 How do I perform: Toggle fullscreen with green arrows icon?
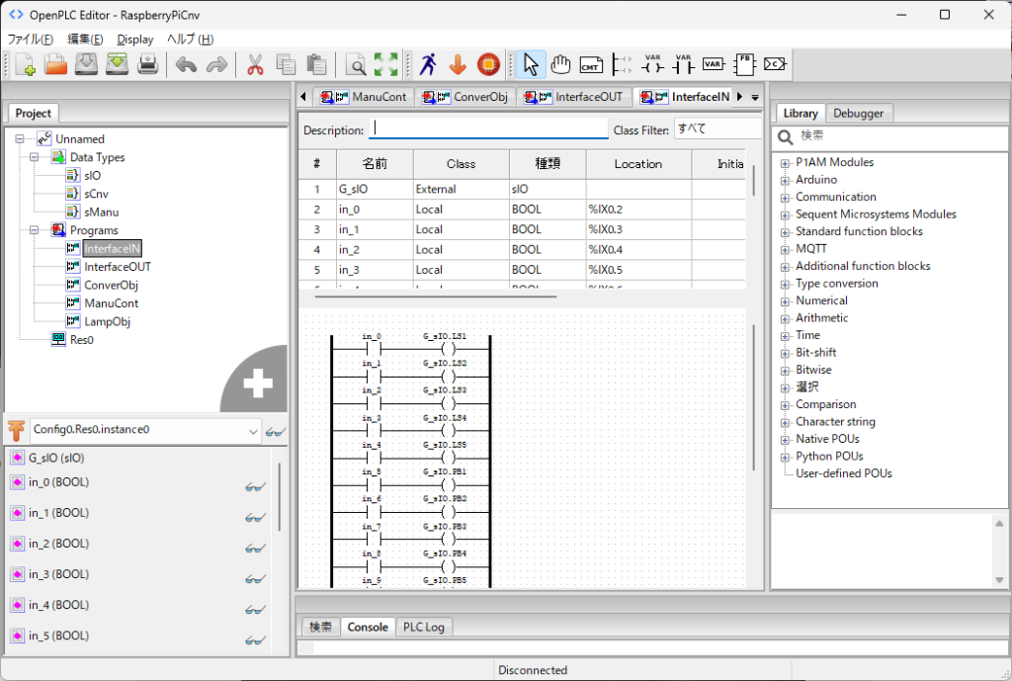[x=386, y=64]
